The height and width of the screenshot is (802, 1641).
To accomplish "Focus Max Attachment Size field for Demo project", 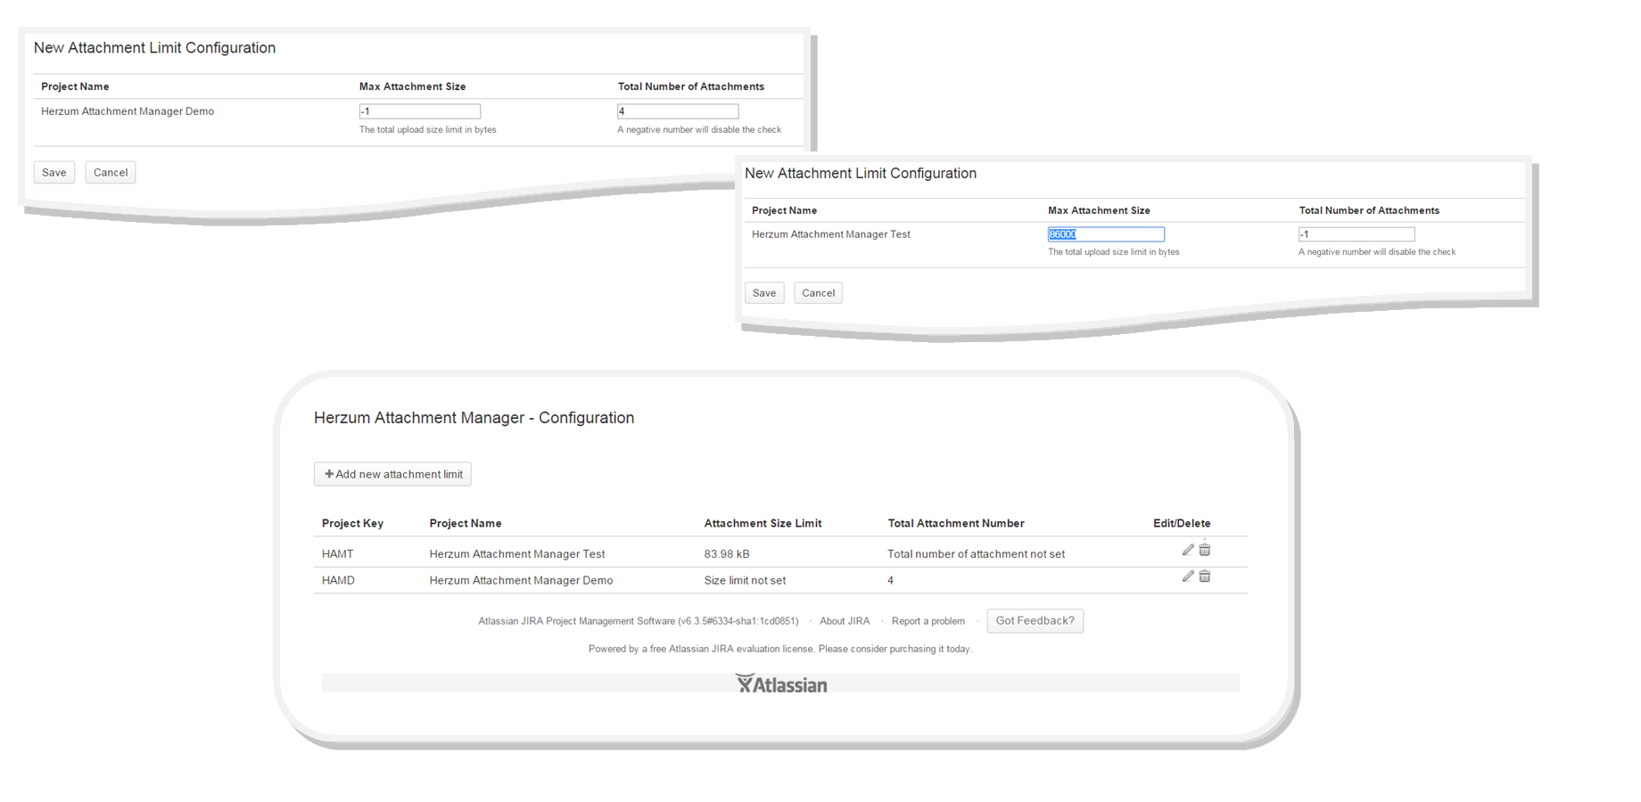I will click(420, 111).
